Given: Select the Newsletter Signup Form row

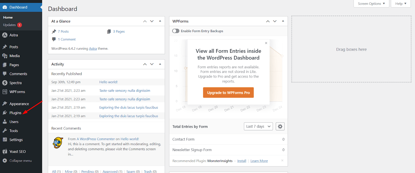Looking at the screenshot, I should (228, 150).
